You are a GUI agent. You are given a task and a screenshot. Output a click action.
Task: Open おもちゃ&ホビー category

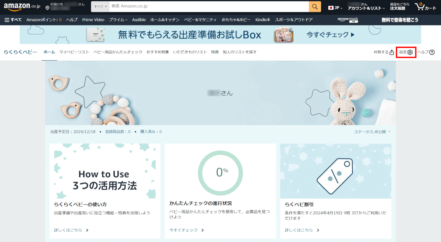(x=236, y=20)
